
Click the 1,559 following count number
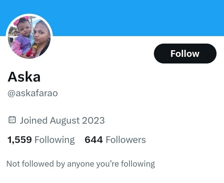[19, 140]
